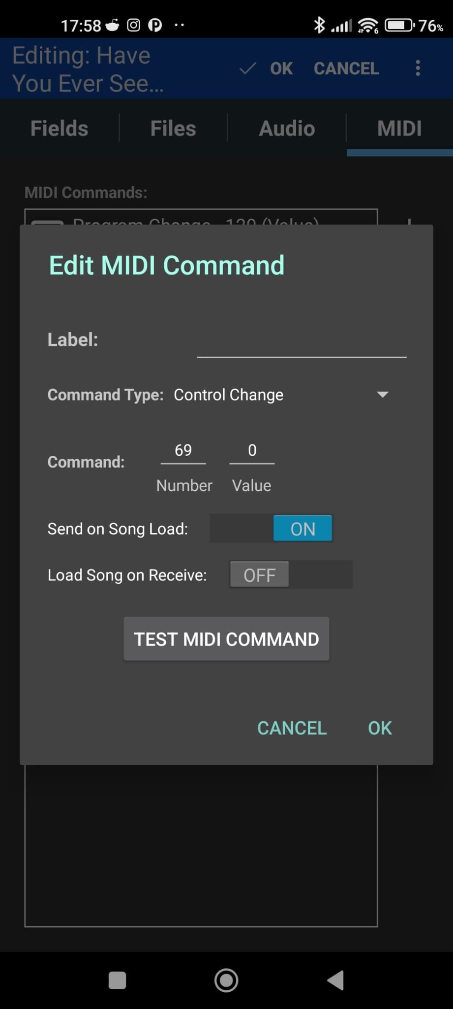
Task: Confirm dialog with the teal OK button
Action: pyautogui.click(x=380, y=728)
